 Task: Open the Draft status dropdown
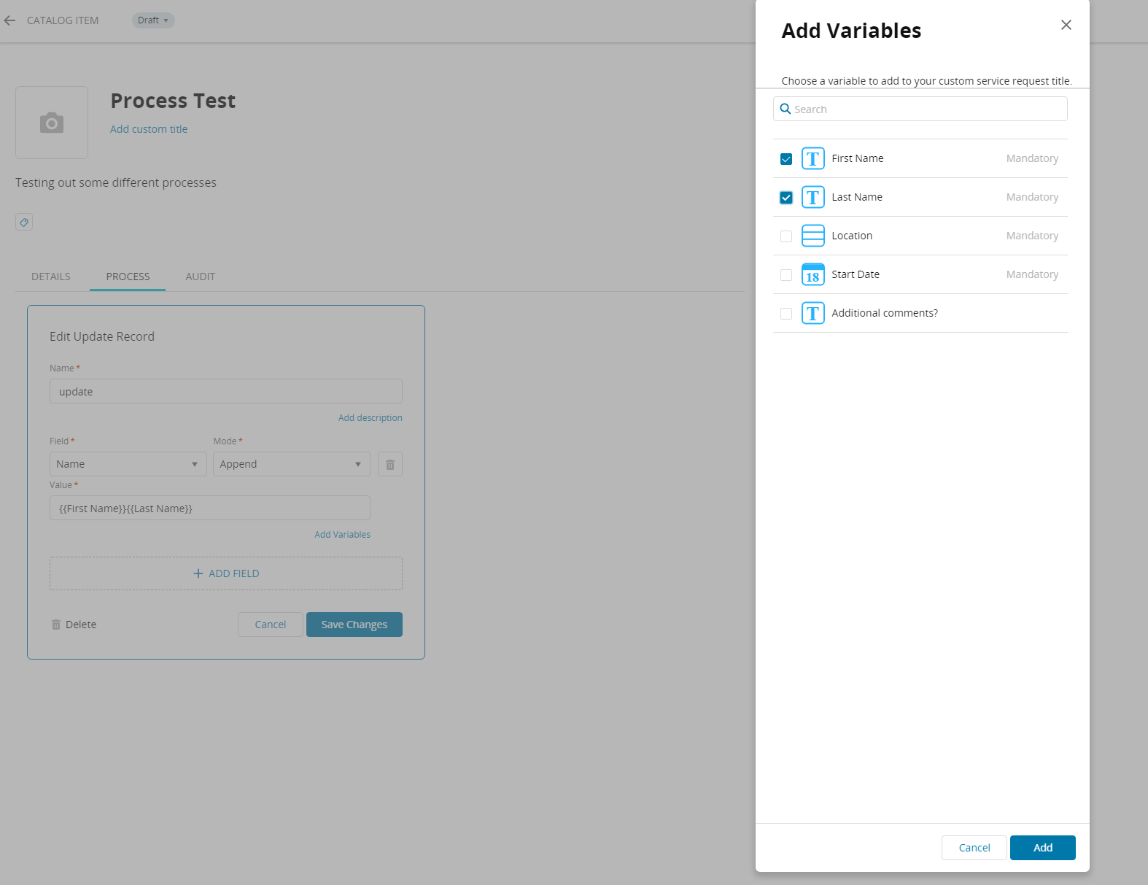point(153,20)
